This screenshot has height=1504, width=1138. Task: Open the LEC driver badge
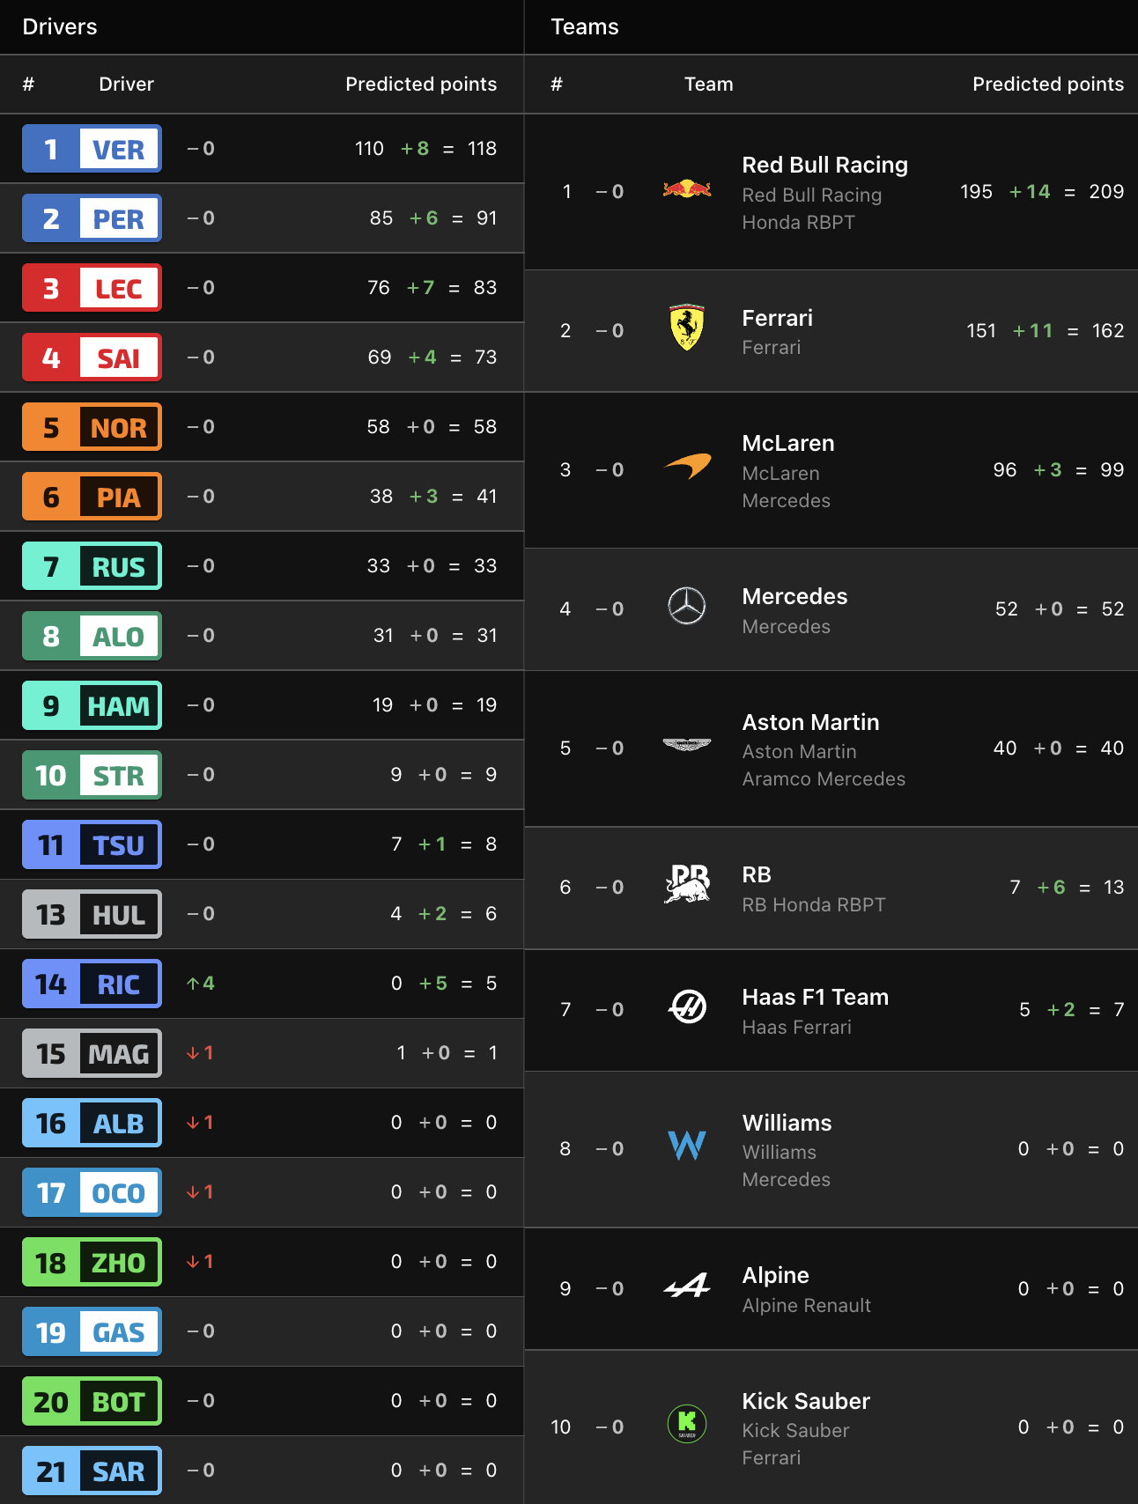click(92, 288)
